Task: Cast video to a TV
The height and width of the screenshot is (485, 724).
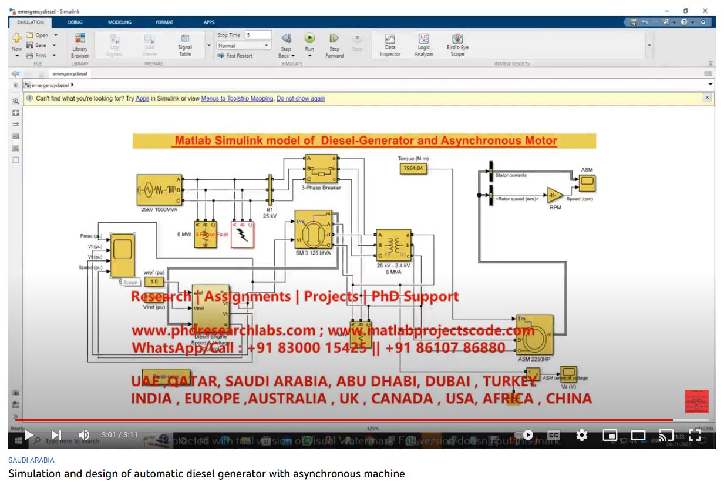Action: 666,436
